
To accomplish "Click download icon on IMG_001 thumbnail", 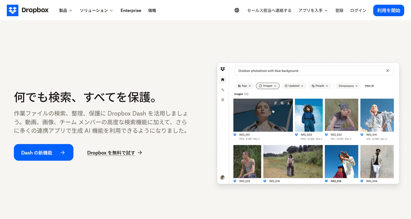I will pos(288,103).
